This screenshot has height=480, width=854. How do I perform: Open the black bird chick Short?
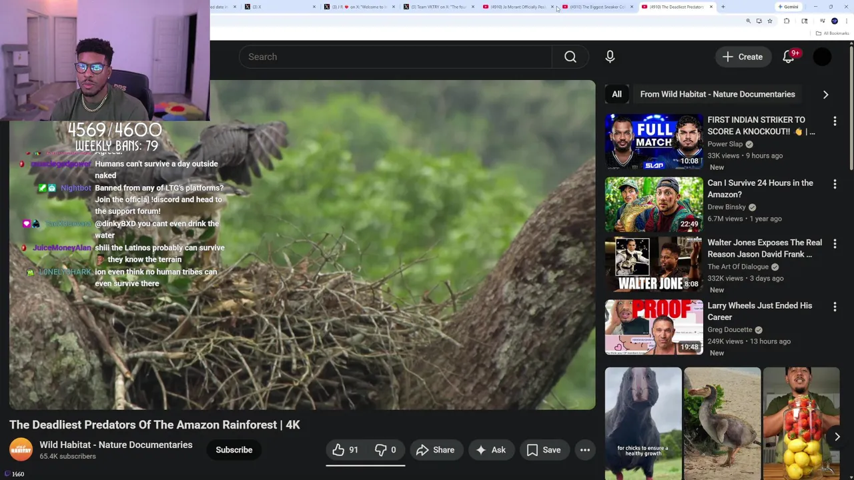(x=643, y=423)
